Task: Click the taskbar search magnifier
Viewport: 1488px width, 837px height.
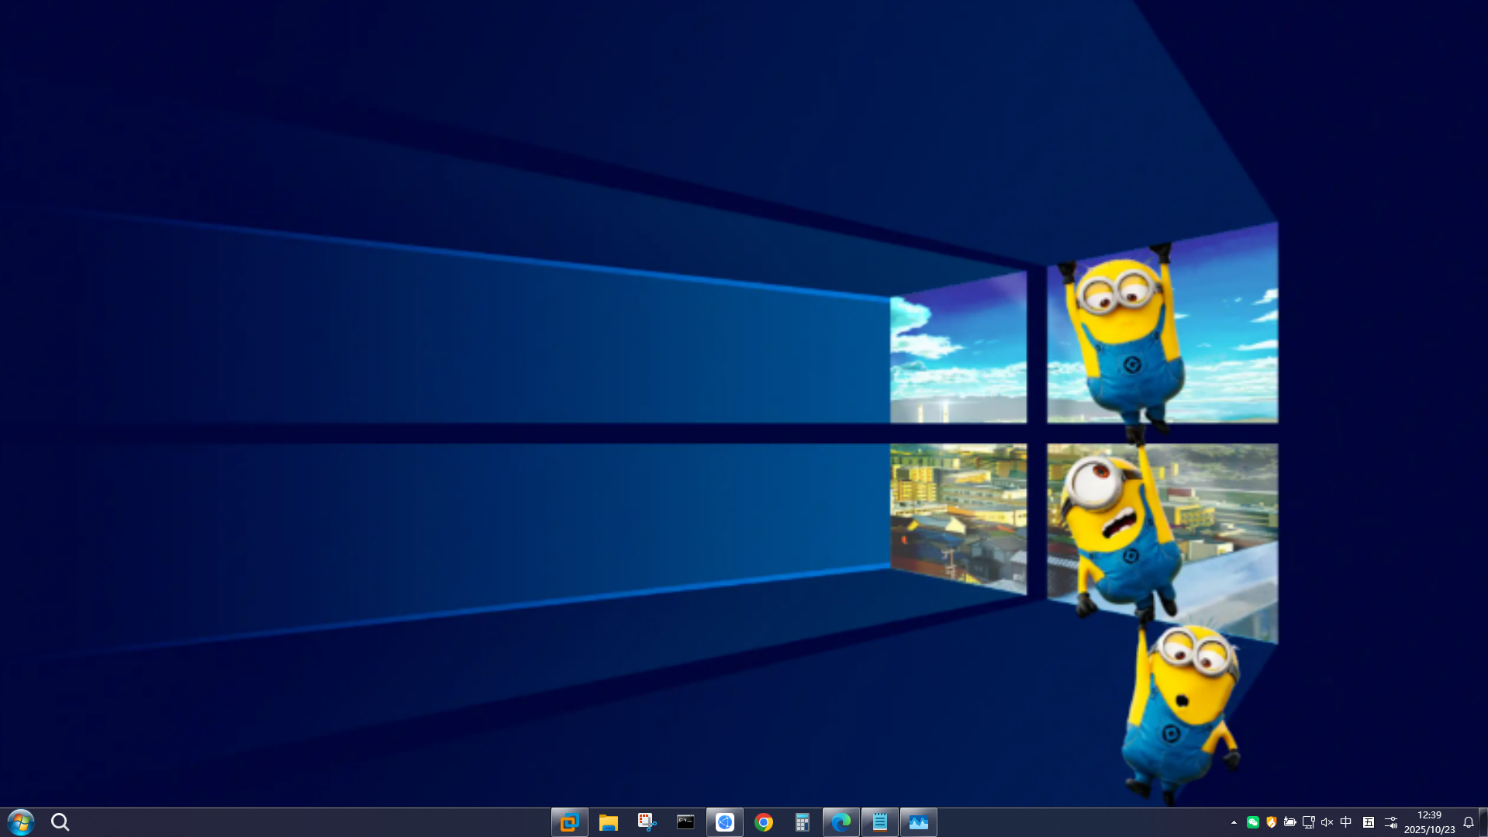Action: click(x=60, y=822)
